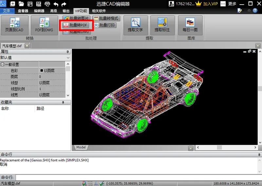The height and width of the screenshot is (186, 262).
Task: Restore the drawing child window
Action: pyautogui.click(x=250, y=51)
